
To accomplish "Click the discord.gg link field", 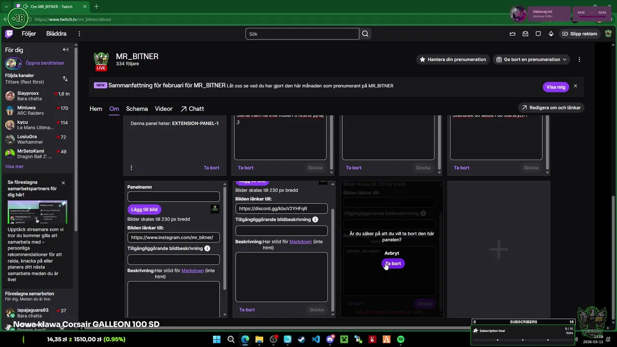I will pyautogui.click(x=282, y=209).
